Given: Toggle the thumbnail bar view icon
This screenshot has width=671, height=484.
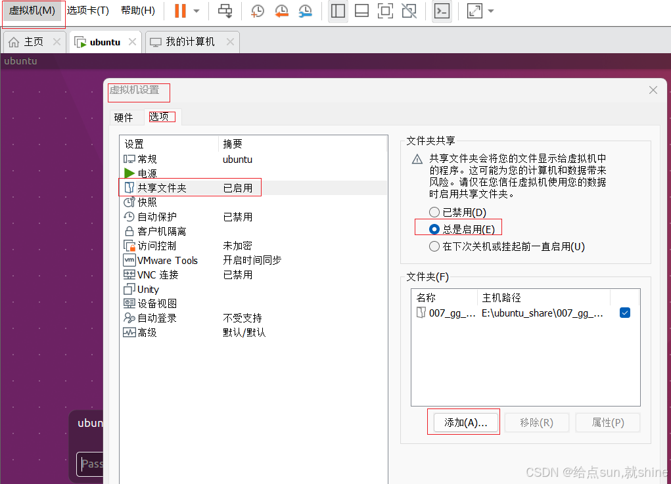Looking at the screenshot, I should coord(361,11).
